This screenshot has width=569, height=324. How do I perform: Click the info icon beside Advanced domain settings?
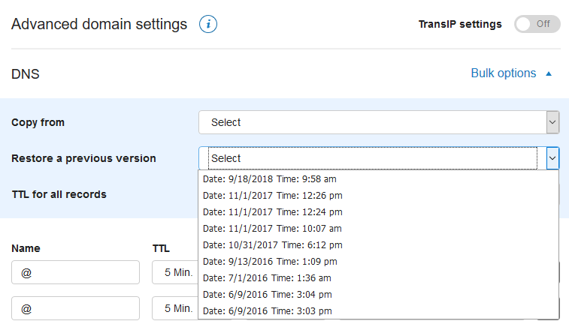(208, 24)
